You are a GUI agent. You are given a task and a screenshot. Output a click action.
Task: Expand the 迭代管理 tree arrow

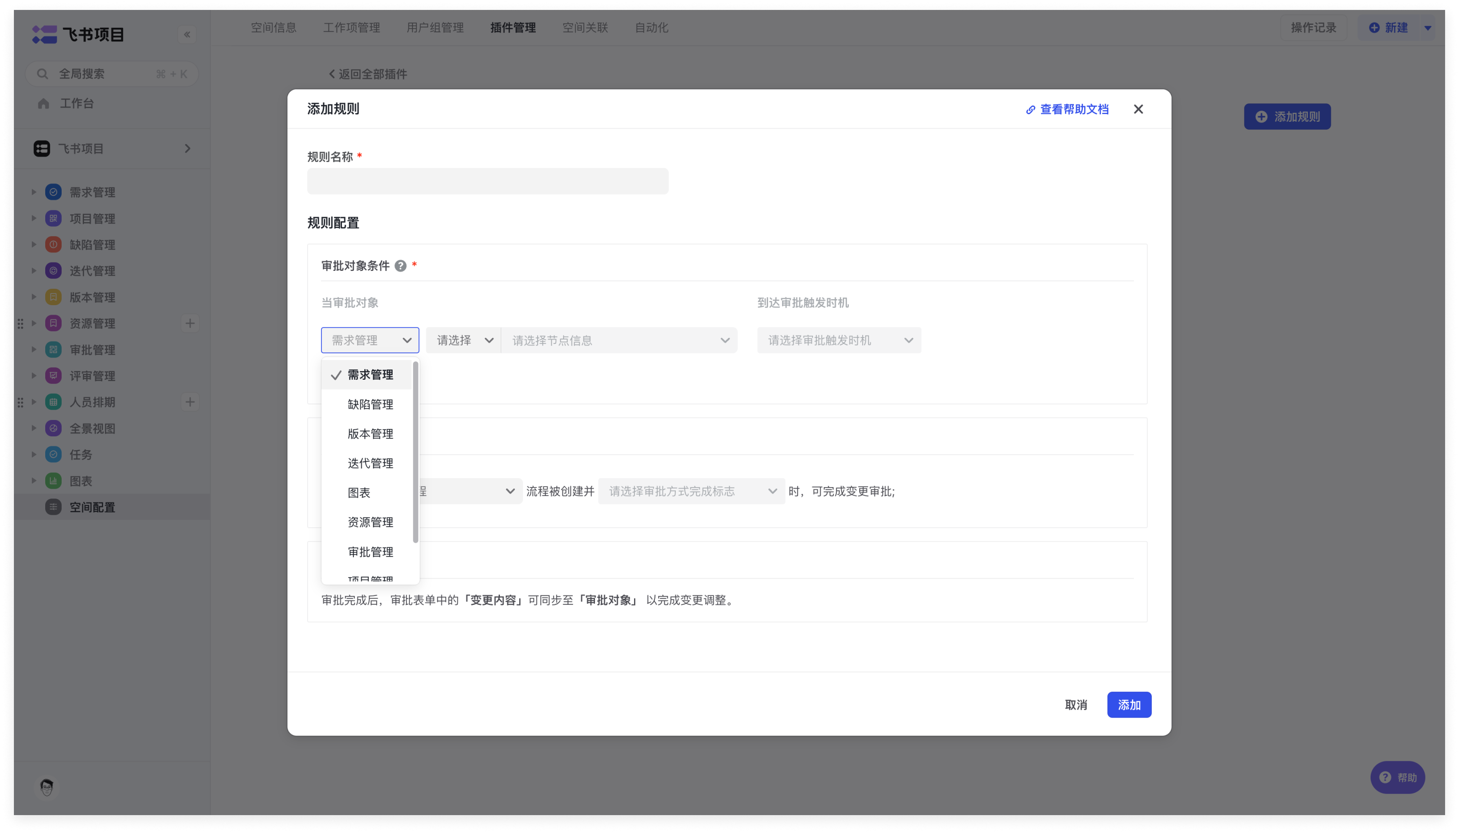coord(34,270)
